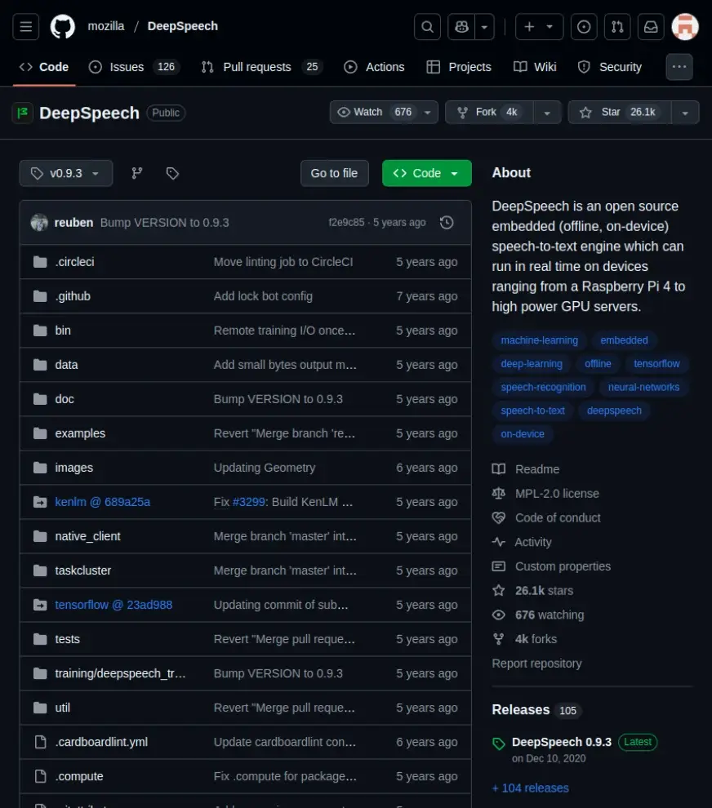Open commit history clock icon
The width and height of the screenshot is (712, 808).
pyautogui.click(x=447, y=223)
